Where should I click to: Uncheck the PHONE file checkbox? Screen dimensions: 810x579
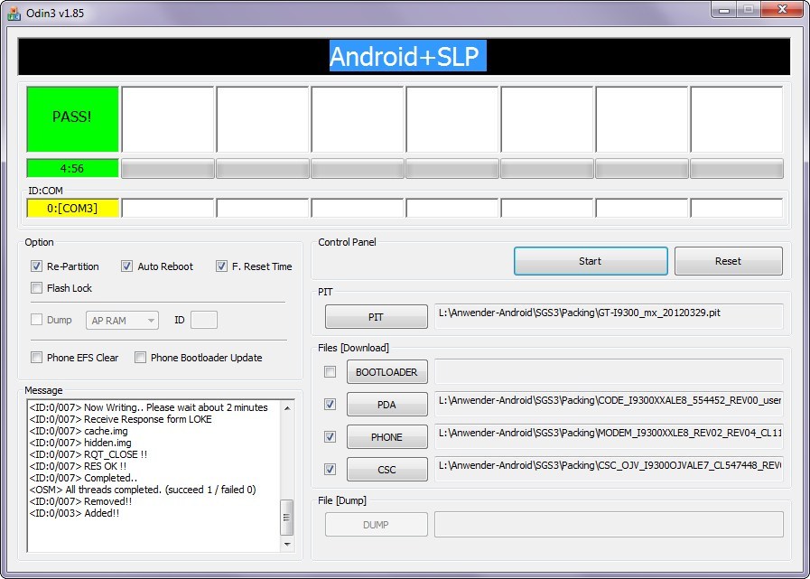click(x=330, y=437)
